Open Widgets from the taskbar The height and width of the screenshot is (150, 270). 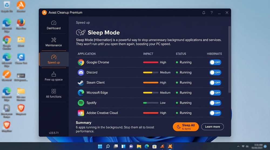click(x=123, y=146)
